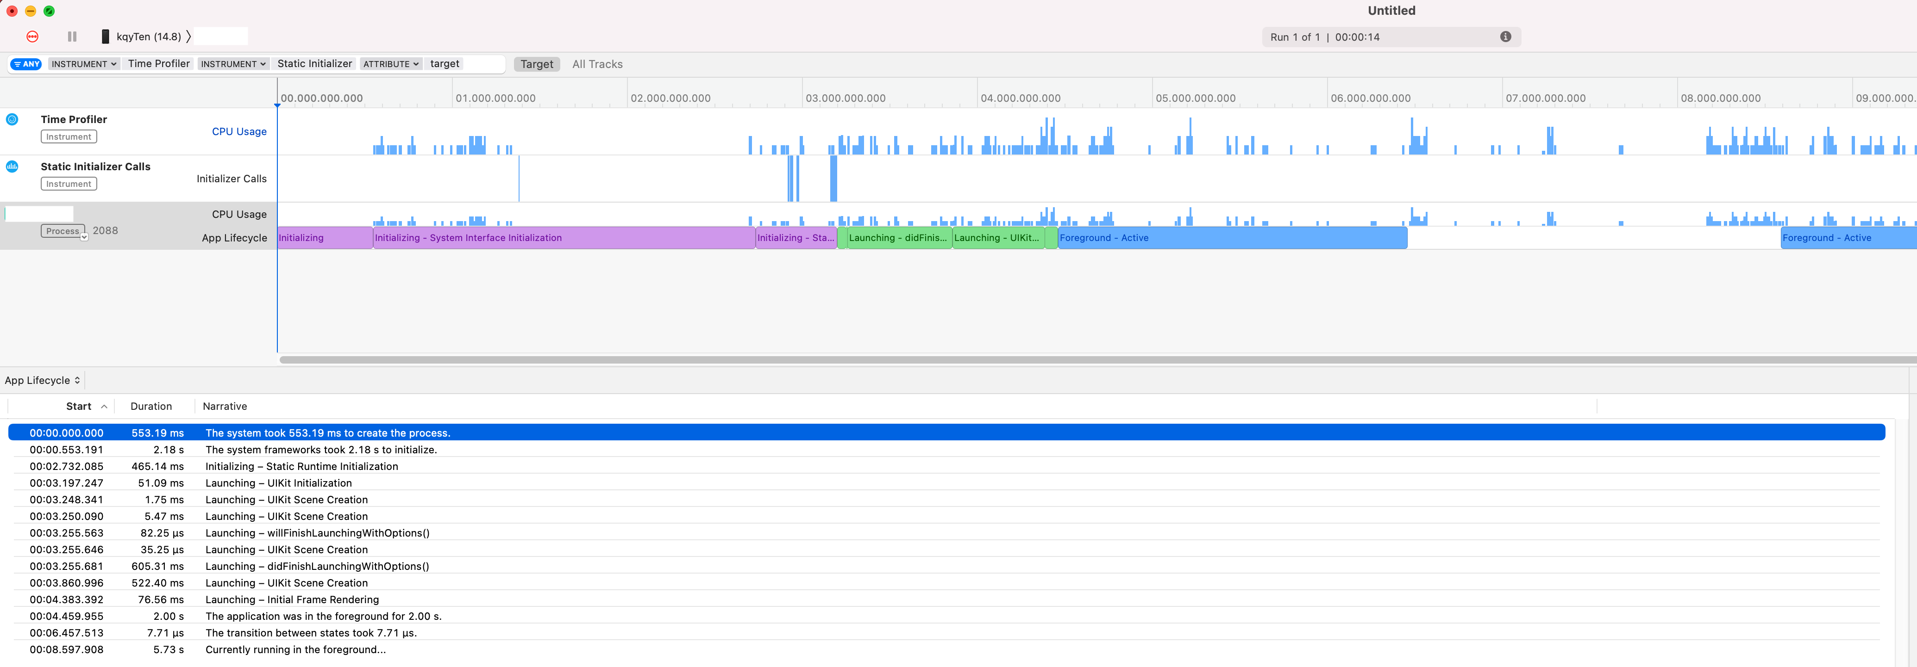The image size is (1917, 667).
Task: Click the Foreground - Active lifecycle segment
Action: coord(1231,238)
